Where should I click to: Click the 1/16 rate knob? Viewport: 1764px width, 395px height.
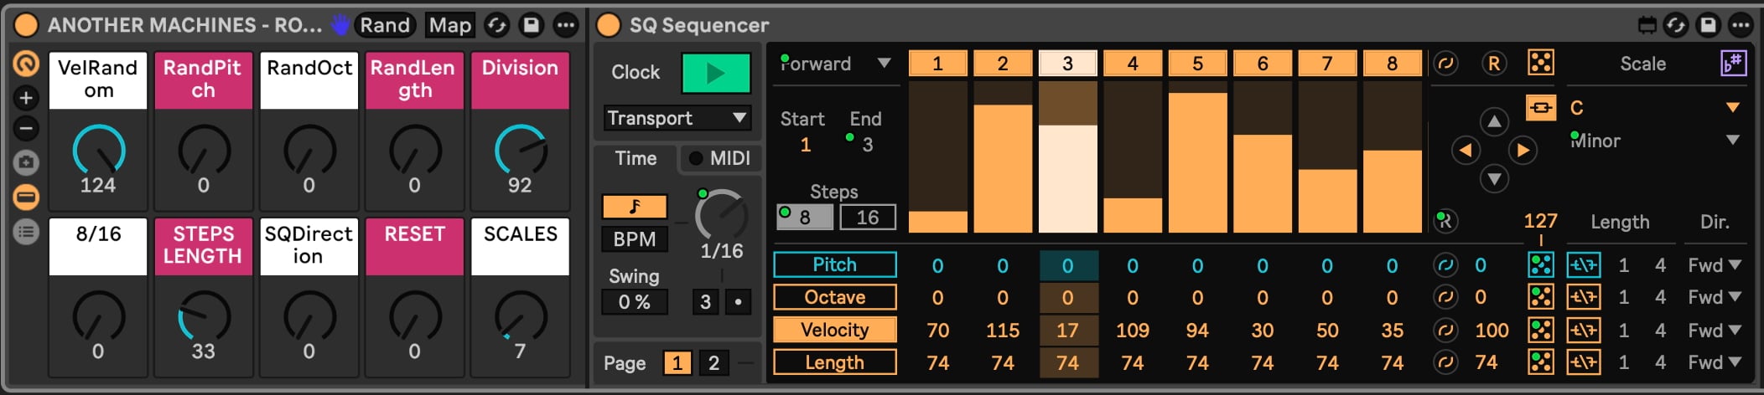[721, 215]
